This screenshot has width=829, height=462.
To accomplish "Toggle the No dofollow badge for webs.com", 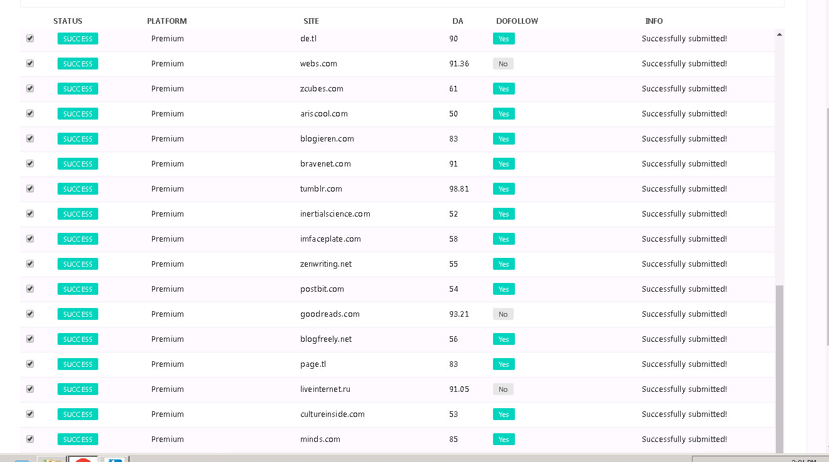I will coord(503,63).
